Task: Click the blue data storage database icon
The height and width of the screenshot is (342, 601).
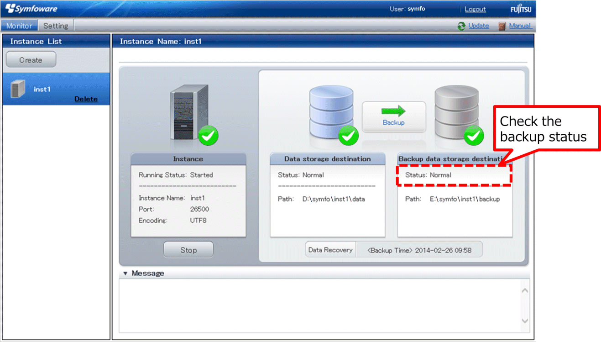Action: (x=331, y=111)
